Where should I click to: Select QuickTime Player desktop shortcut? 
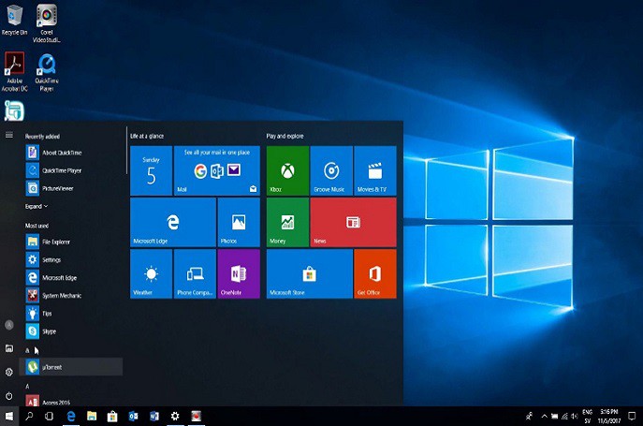(47, 72)
